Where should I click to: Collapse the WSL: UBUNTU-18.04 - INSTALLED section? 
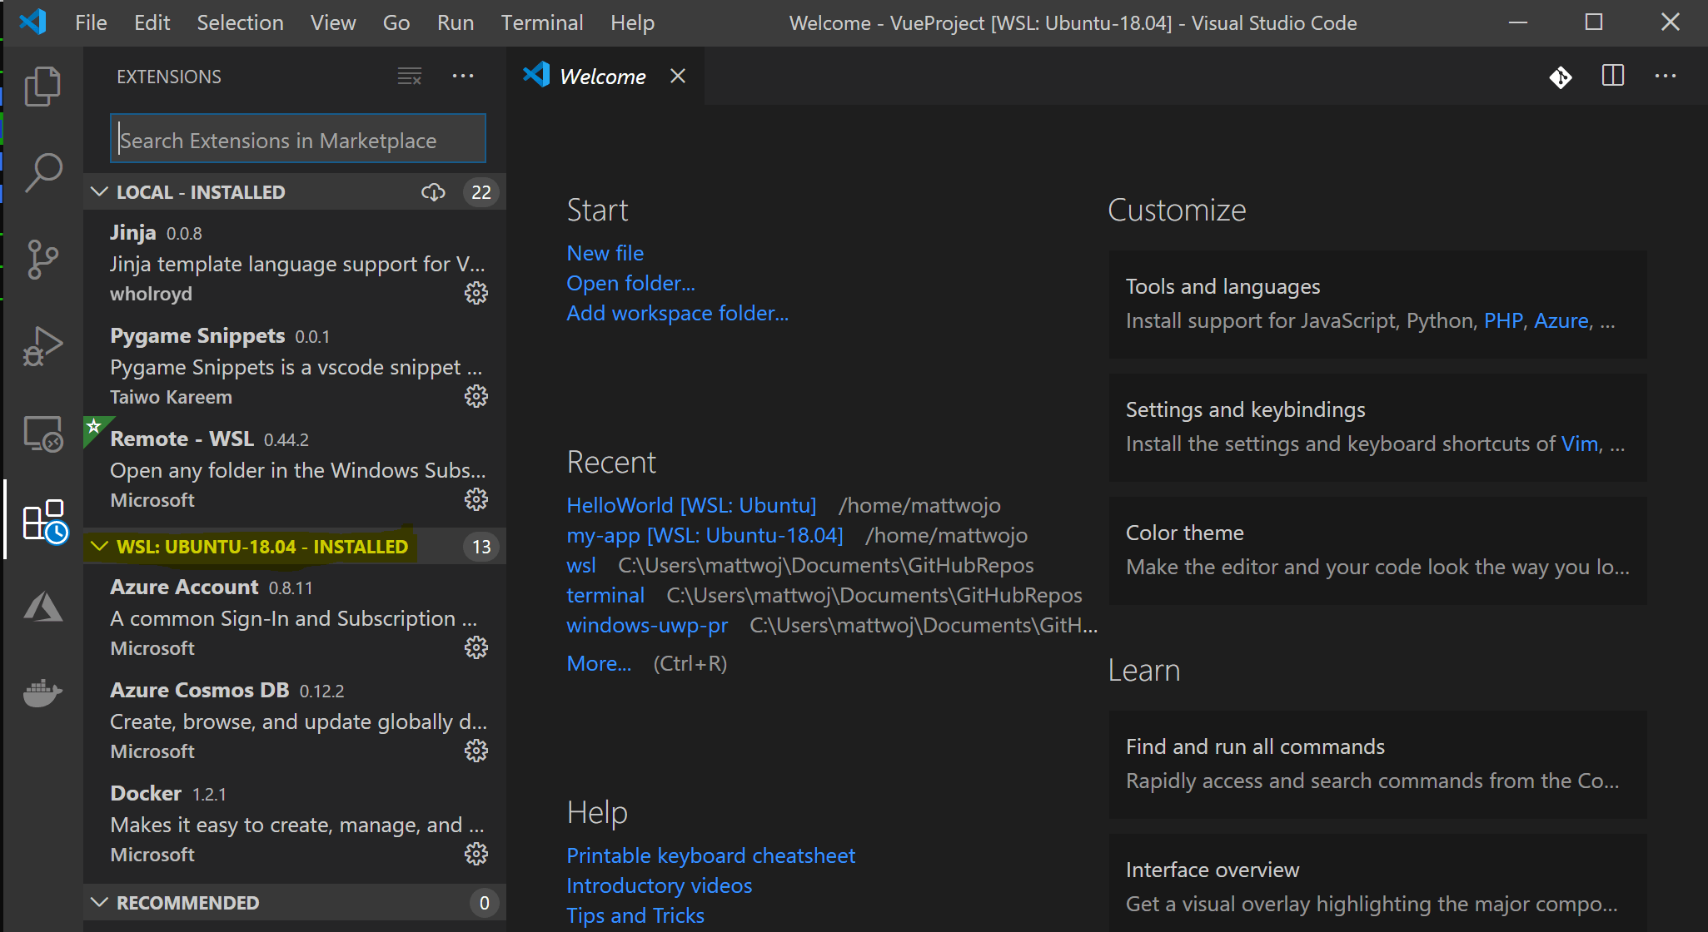coord(101,547)
